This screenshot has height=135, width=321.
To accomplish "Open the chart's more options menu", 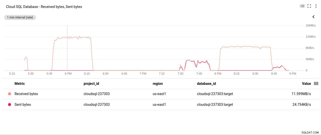I will 316,6.
